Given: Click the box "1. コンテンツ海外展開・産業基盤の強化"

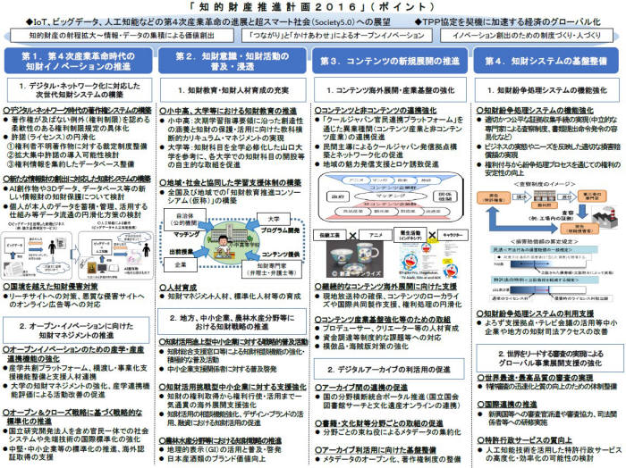Looking at the screenshot, I should 390,89.
